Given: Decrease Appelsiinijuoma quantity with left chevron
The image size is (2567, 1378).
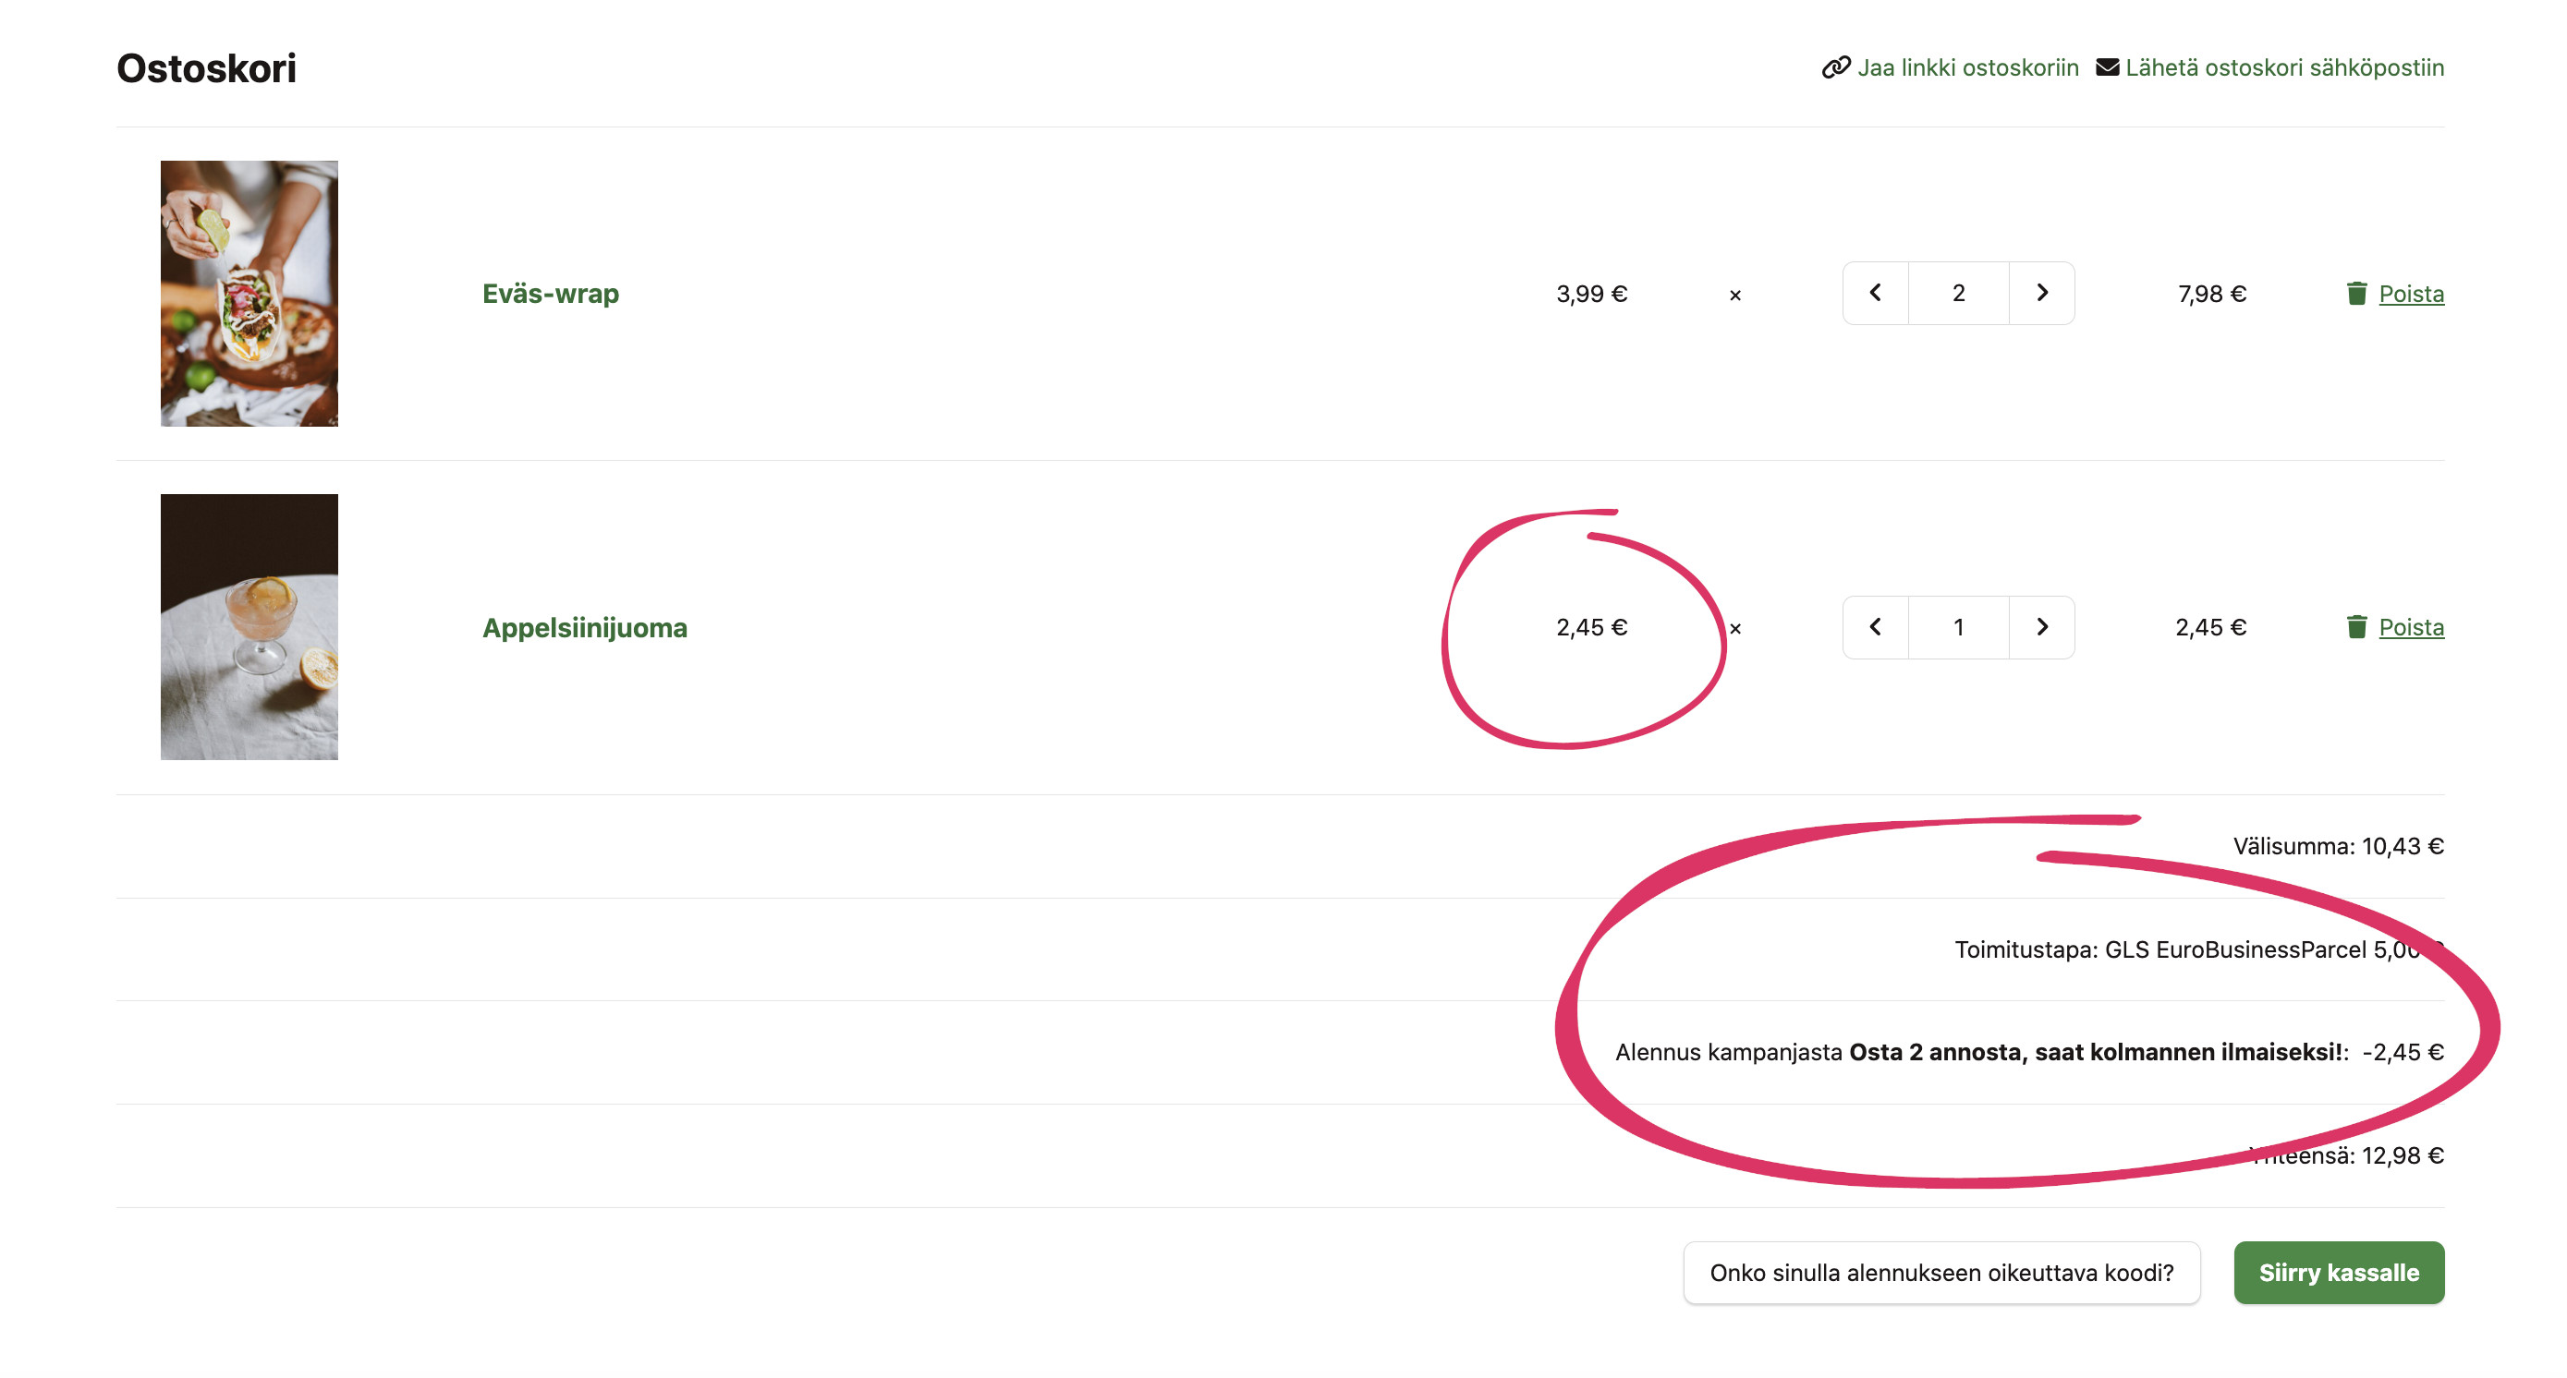Looking at the screenshot, I should [1876, 626].
